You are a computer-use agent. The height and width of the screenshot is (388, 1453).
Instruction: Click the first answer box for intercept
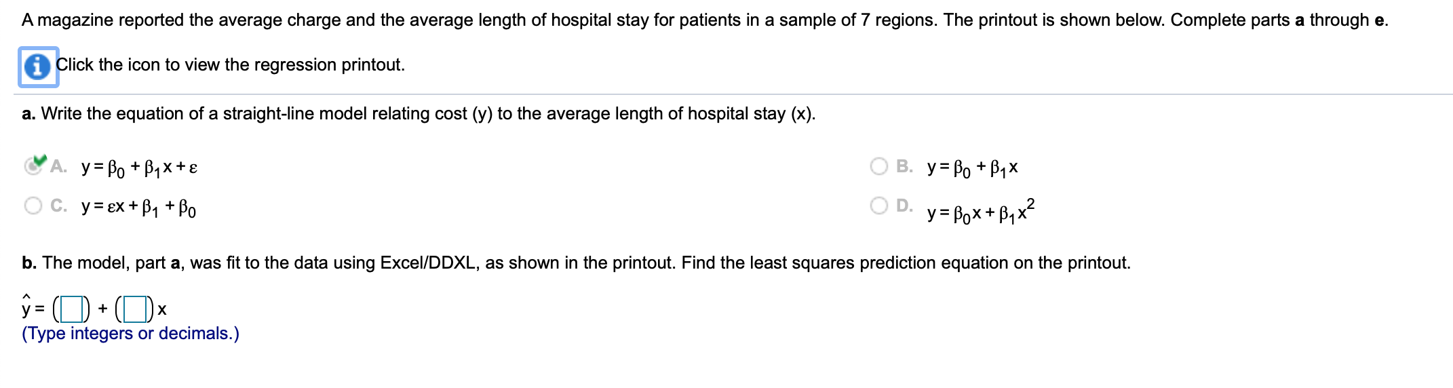point(71,310)
